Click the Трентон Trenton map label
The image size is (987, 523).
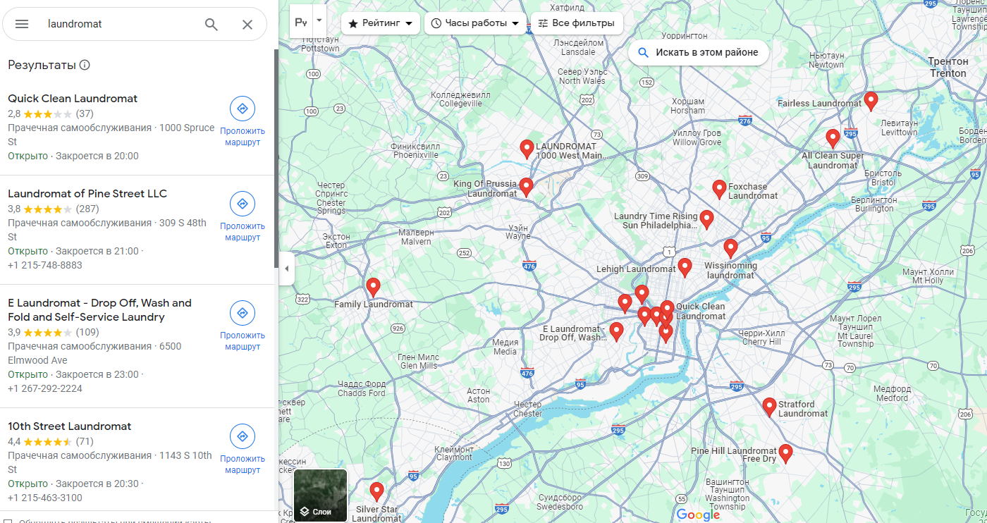pyautogui.click(x=948, y=68)
